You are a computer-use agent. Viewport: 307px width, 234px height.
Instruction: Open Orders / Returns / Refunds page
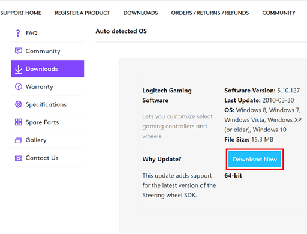[x=210, y=13]
